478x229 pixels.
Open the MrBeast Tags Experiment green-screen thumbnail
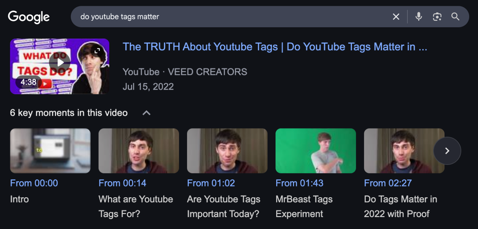point(315,151)
